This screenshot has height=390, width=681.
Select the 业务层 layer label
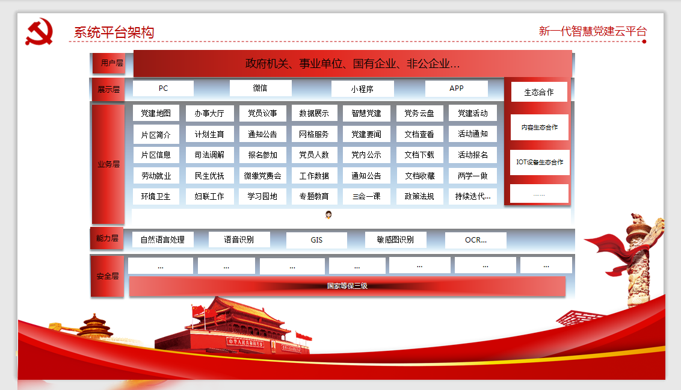pyautogui.click(x=108, y=164)
